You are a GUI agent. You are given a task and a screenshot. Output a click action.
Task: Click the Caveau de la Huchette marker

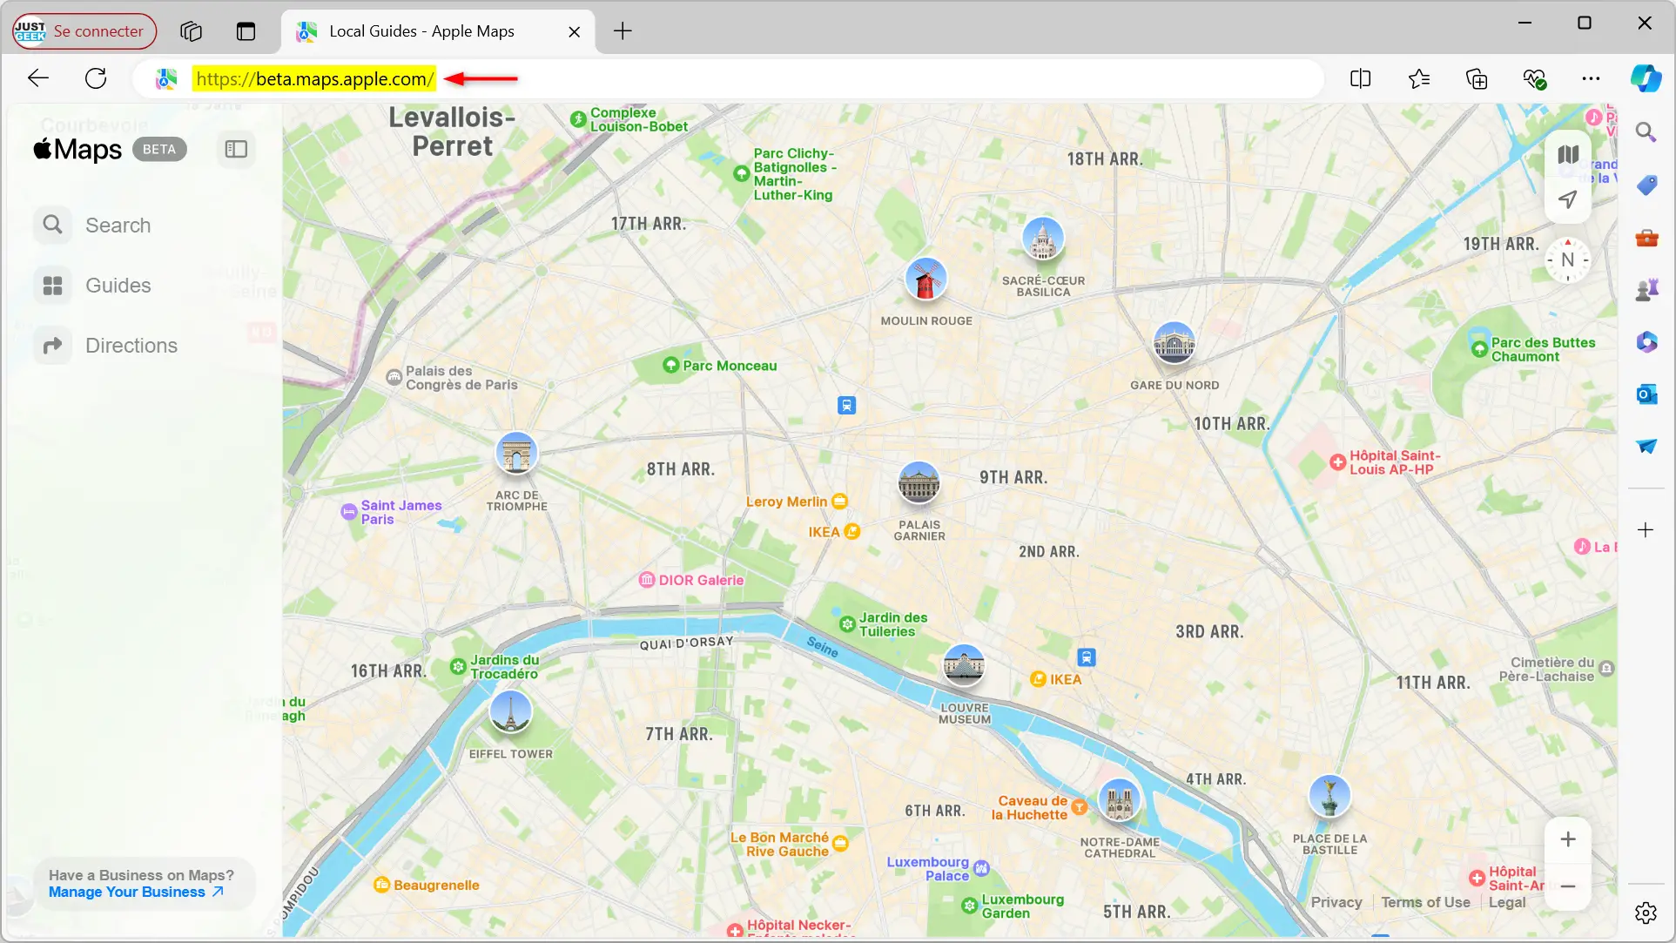click(x=1079, y=807)
